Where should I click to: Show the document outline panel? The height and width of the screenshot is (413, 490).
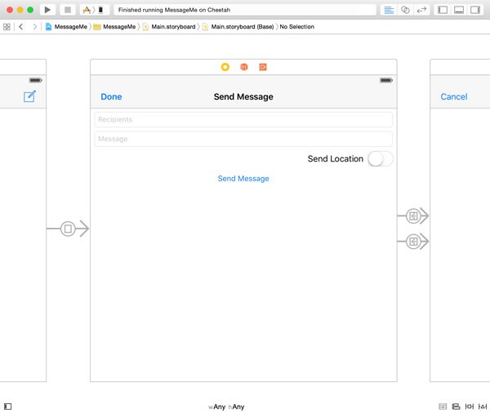click(x=8, y=406)
